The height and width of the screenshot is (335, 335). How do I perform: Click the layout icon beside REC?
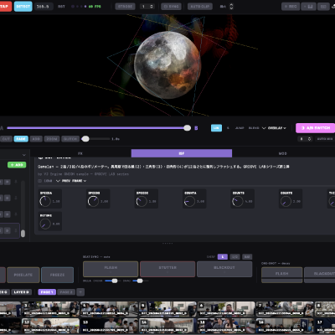(308, 7)
